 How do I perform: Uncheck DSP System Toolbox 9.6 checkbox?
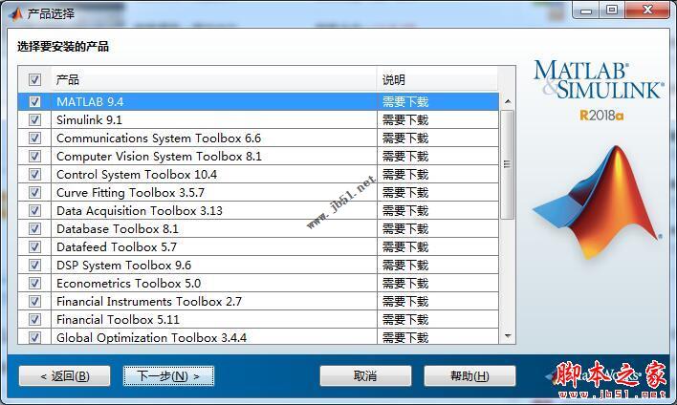pos(34,265)
